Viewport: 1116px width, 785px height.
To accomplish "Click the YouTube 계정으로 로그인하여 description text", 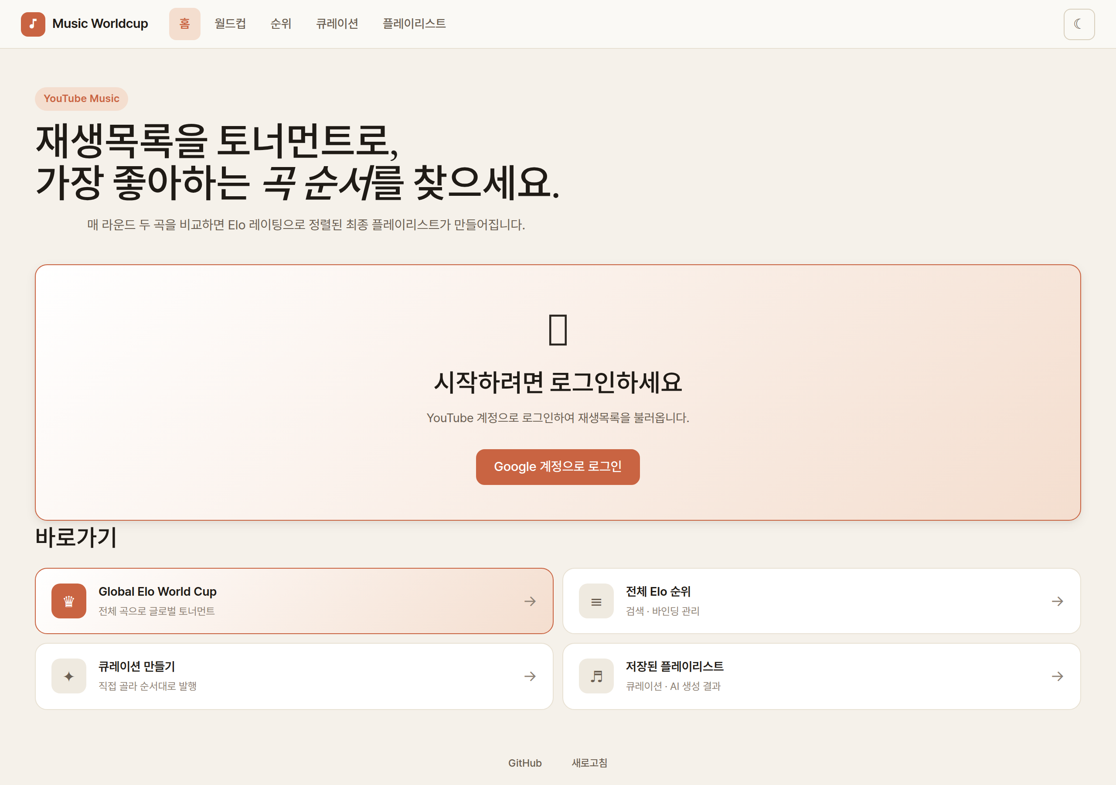I will pyautogui.click(x=558, y=418).
